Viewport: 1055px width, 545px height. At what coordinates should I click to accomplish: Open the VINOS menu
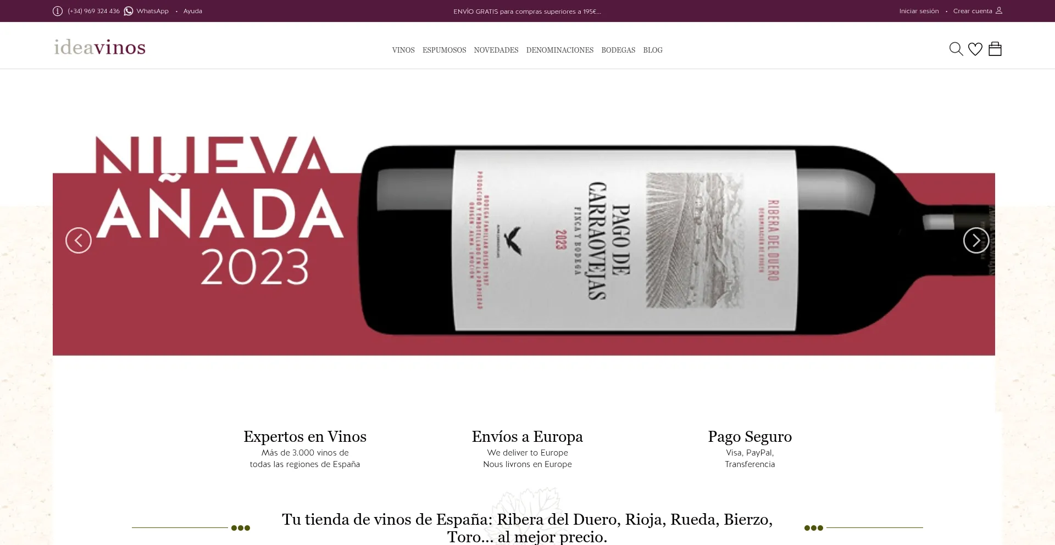coord(403,50)
